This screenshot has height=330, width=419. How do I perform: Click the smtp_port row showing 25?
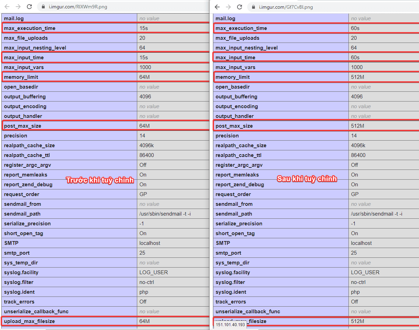[x=70, y=253]
